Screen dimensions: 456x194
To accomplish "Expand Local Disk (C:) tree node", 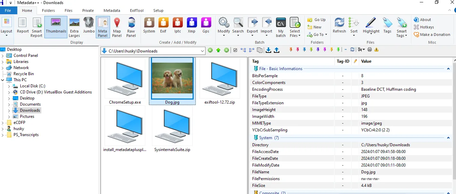I will coord(9,86).
